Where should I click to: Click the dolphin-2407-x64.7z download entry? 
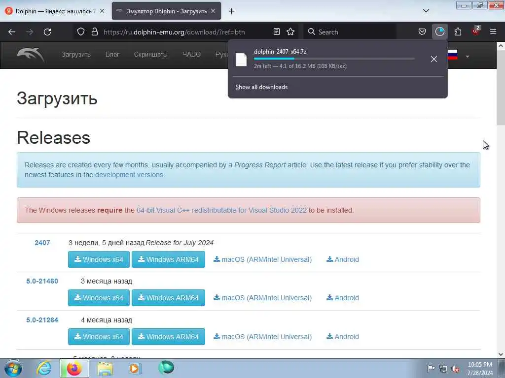pyautogui.click(x=328, y=59)
